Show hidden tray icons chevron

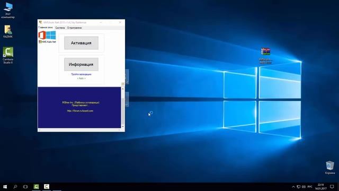(x=293, y=187)
